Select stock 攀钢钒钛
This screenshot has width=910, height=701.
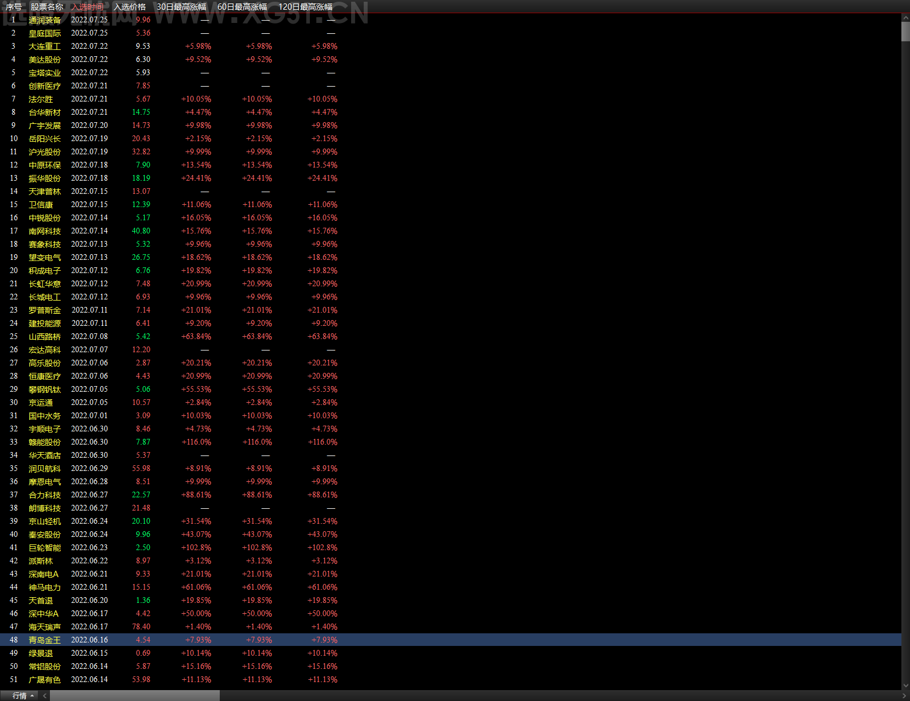[45, 390]
